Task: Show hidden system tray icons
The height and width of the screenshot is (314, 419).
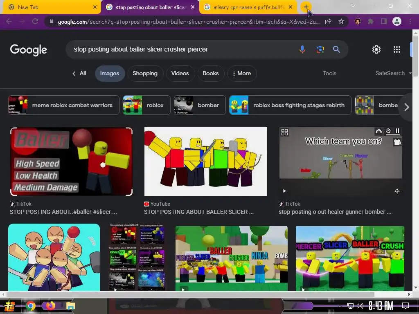Action: (x=340, y=306)
